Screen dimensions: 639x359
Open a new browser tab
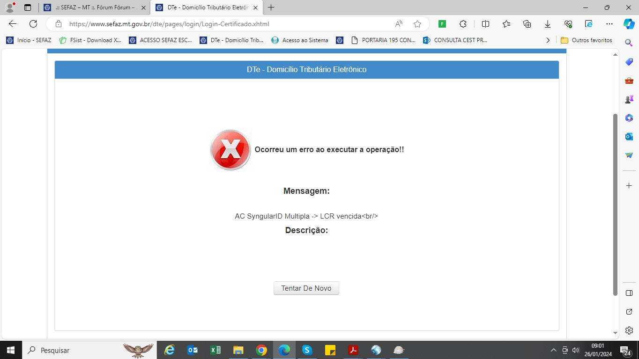[271, 7]
